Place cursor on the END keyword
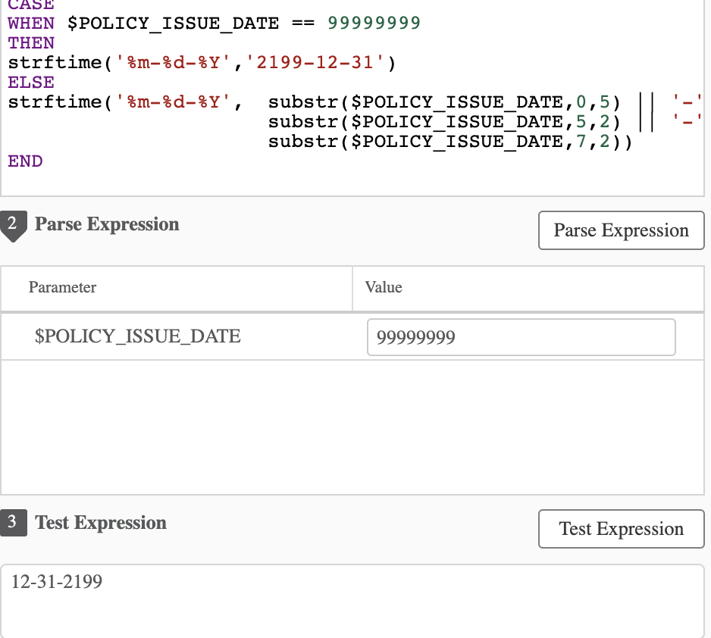This screenshot has width=711, height=638. point(25,161)
